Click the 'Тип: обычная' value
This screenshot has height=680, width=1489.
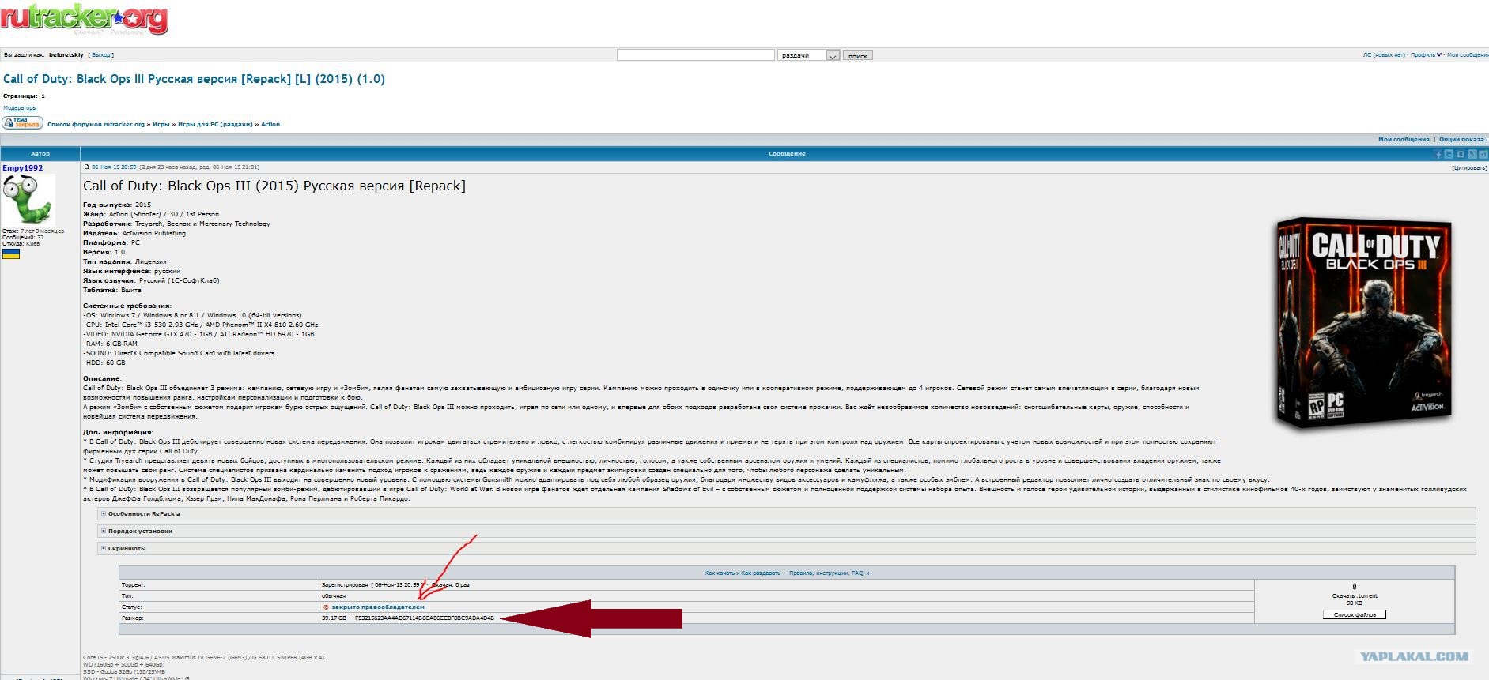tap(334, 595)
